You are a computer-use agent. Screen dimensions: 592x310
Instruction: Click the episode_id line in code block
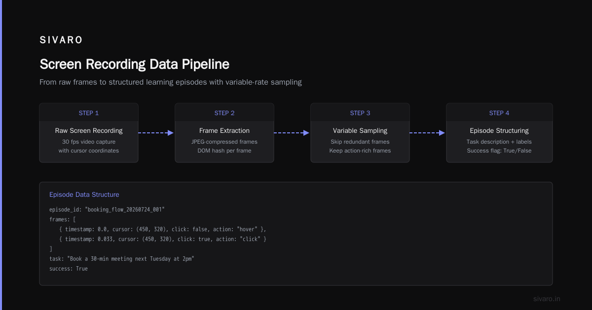click(107, 210)
